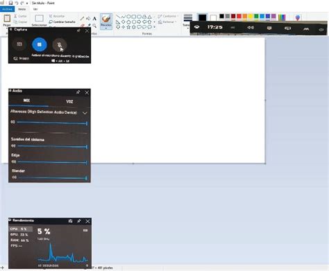Screen dimensions: 329x271
Task: Adjust the Blender volume slider
Action: [53, 177]
